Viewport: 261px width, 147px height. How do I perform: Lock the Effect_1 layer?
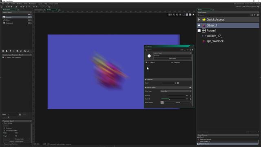[x=31, y=20]
